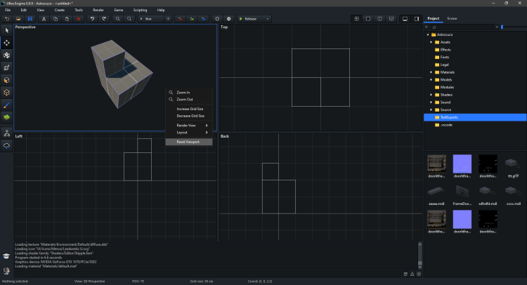The height and width of the screenshot is (285, 527).
Task: Open the Box primitive dropdown
Action: click(x=152, y=18)
